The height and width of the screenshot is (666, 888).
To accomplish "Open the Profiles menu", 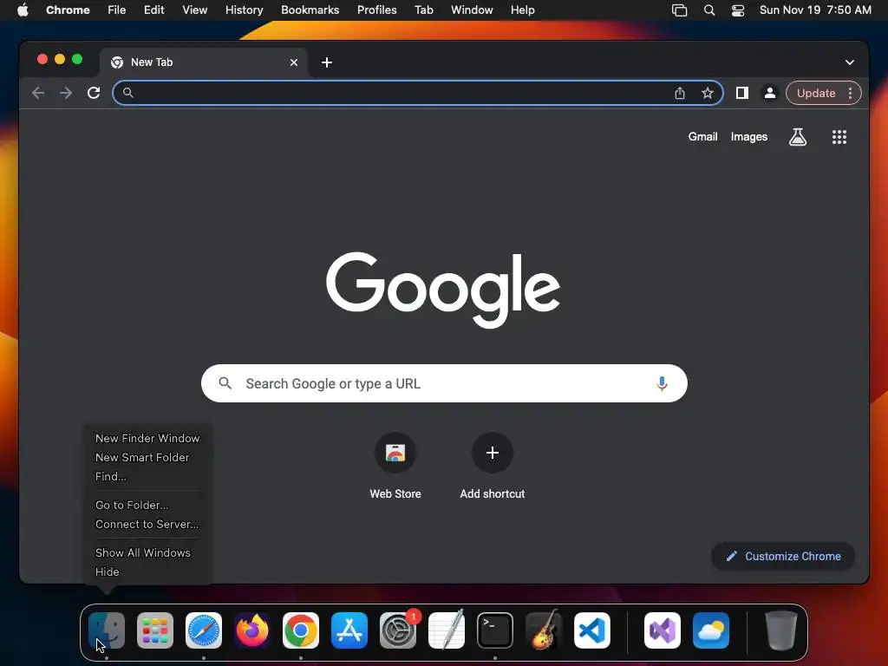I will coord(376,10).
